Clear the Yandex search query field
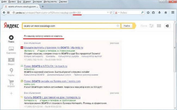The image size is (177, 110). [x=118, y=26]
